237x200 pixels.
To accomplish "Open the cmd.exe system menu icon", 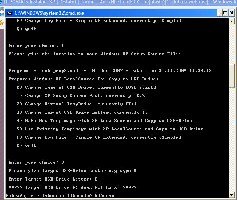I will pos(9,13).
